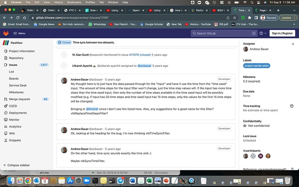Viewport: 299px width, 187px height.
Task: Click Andrew Bauer assignee name
Action: (259, 49)
